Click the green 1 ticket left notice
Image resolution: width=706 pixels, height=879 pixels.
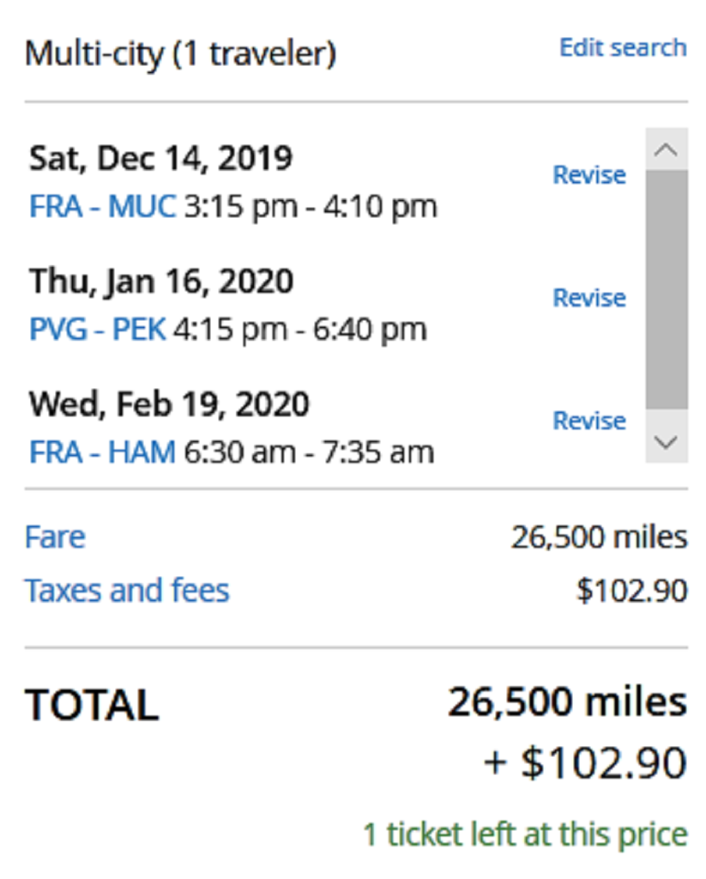(525, 834)
